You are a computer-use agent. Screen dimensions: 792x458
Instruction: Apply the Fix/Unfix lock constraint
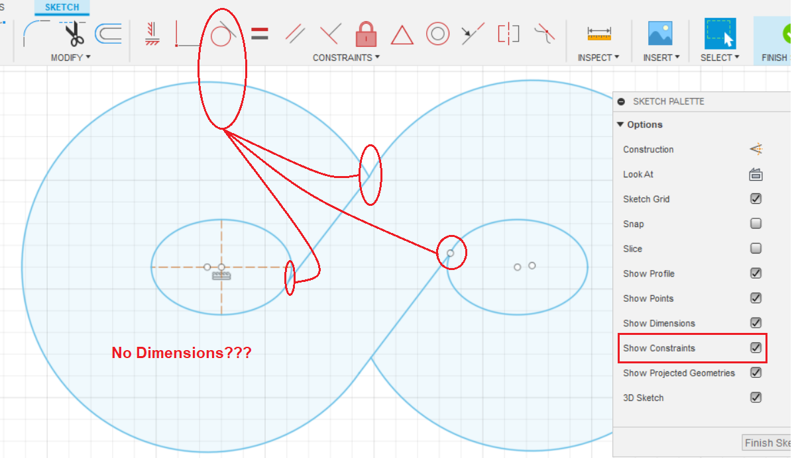coord(367,34)
